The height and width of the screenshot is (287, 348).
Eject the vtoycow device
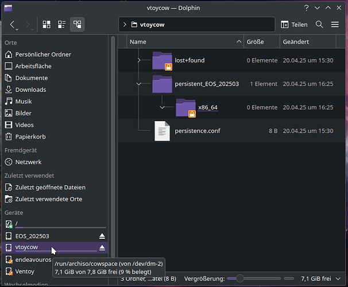[x=102, y=247]
